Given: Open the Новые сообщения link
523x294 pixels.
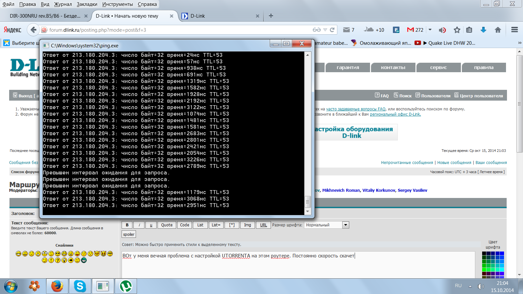Looking at the screenshot, I should (x=454, y=162).
